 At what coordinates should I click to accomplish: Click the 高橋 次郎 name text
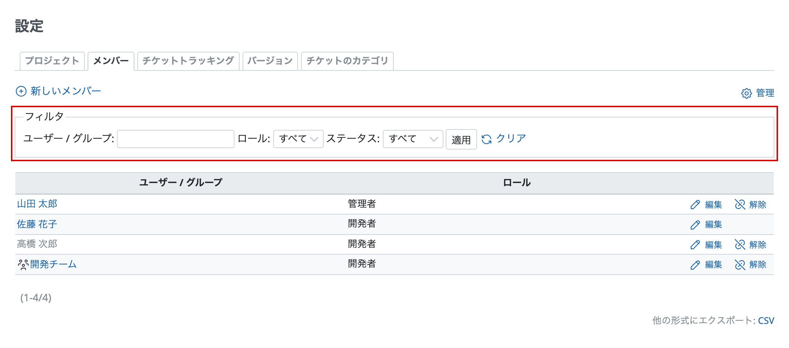pyautogui.click(x=37, y=244)
